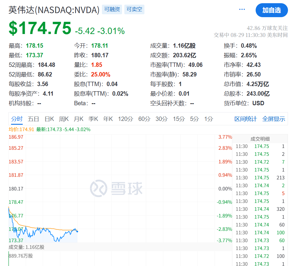
Task: Switch to the 60分 chart view
Action: coord(144,119)
